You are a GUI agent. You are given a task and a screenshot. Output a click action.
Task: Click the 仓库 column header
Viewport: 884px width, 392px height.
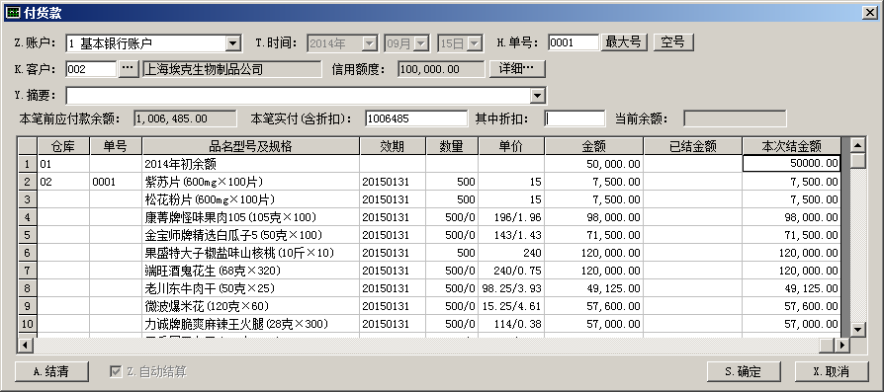[63, 146]
